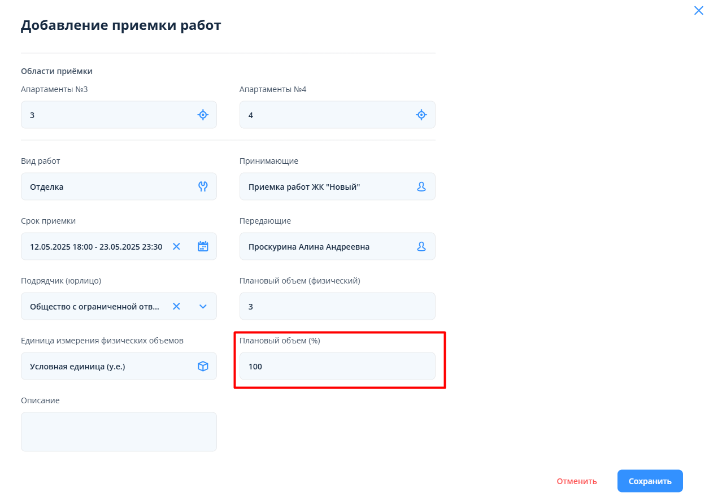Image resolution: width=709 pixels, height=501 pixels.
Task: Select the Передающие field with Проскурина
Action: pos(328,247)
